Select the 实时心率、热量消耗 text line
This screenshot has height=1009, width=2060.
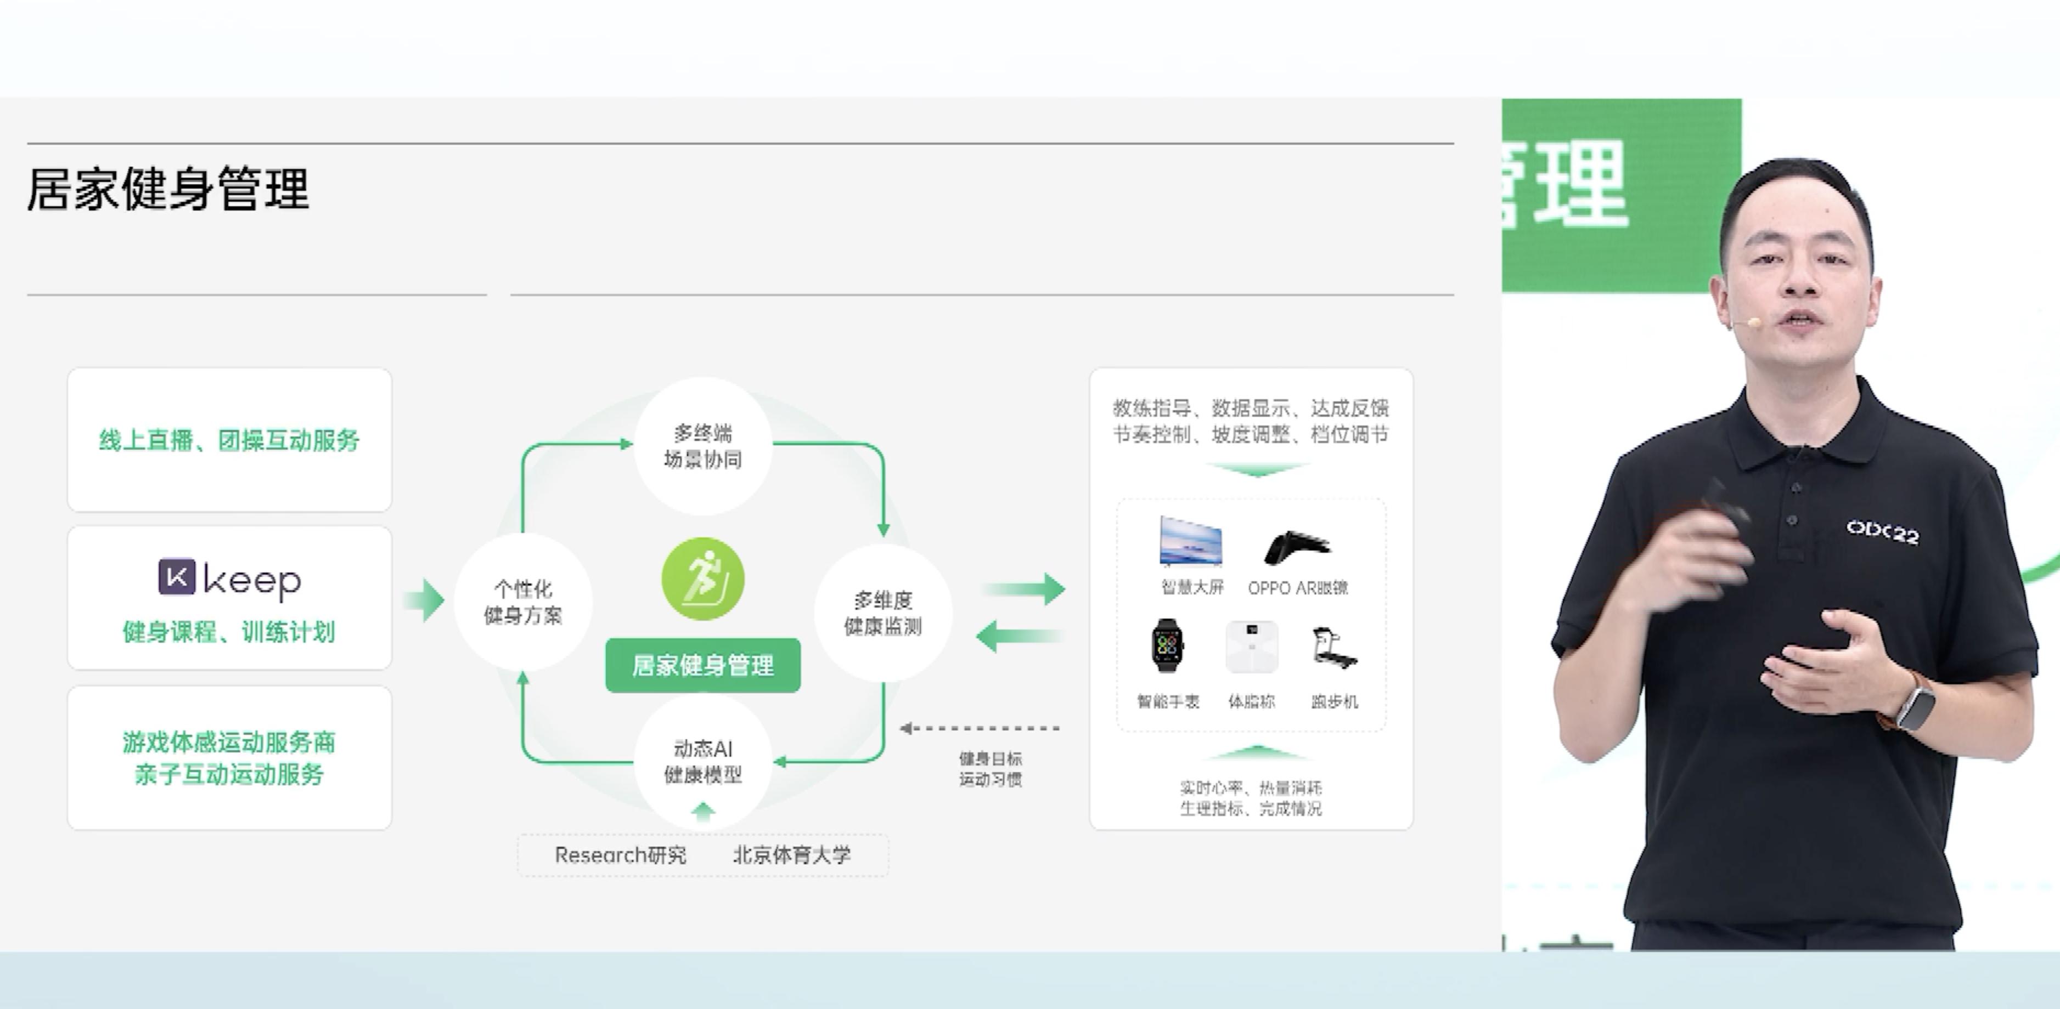tap(1251, 787)
